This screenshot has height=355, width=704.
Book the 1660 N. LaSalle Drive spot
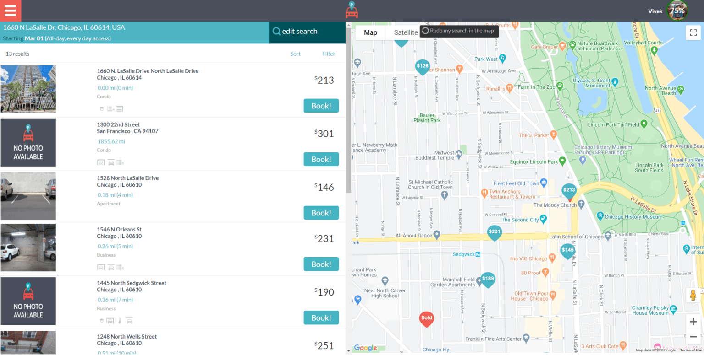321,106
